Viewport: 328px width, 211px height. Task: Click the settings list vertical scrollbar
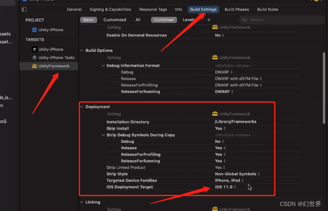[x=324, y=88]
